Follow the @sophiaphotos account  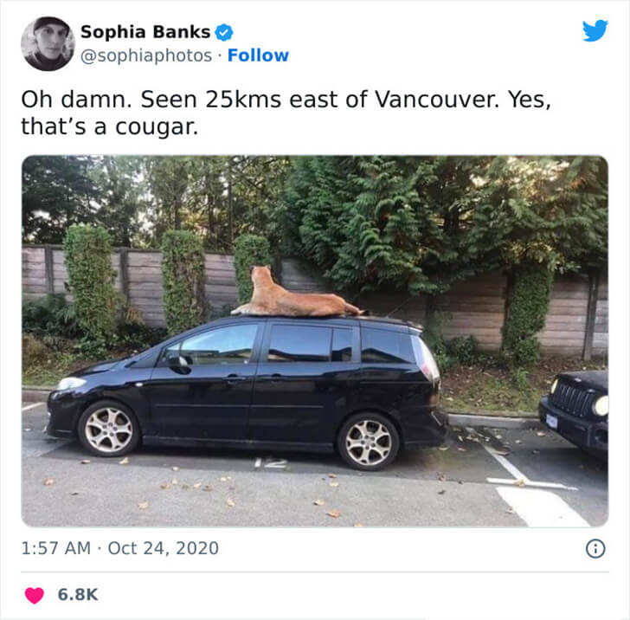click(258, 55)
